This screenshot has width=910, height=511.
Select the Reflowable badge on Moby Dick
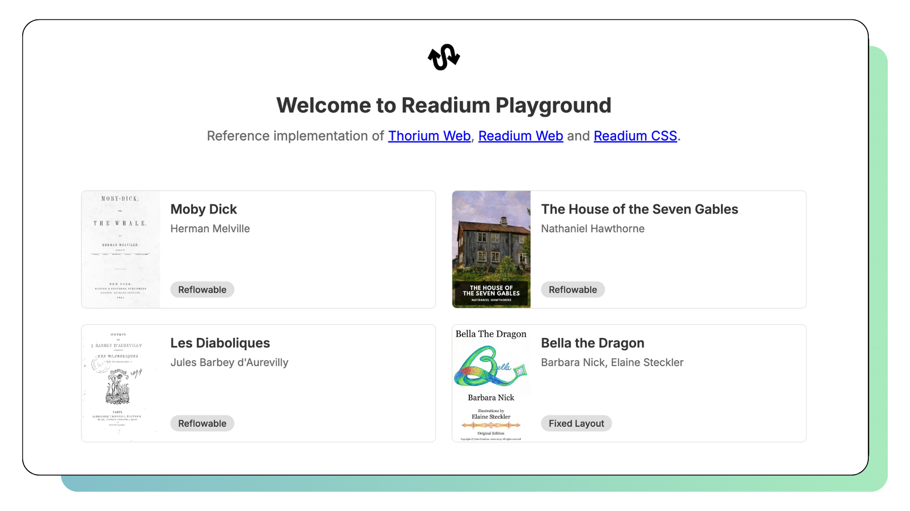202,290
